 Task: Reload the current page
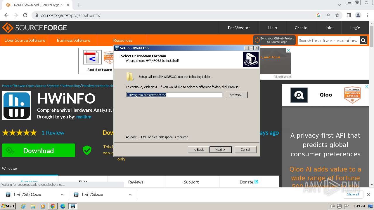click(x=25, y=15)
